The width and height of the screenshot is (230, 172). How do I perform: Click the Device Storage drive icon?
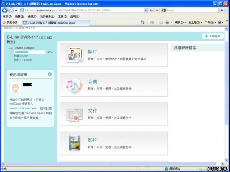[11, 49]
